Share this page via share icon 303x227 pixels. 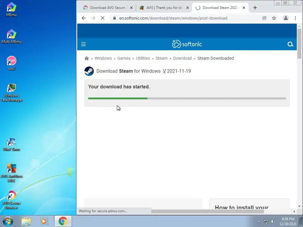click(264, 18)
